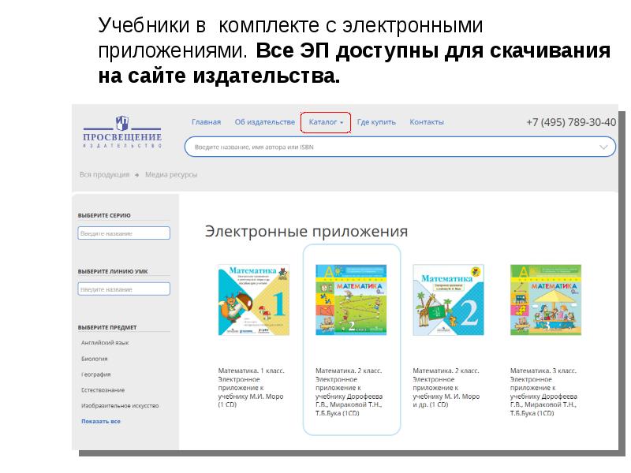Select Биология subject filter

[95, 359]
